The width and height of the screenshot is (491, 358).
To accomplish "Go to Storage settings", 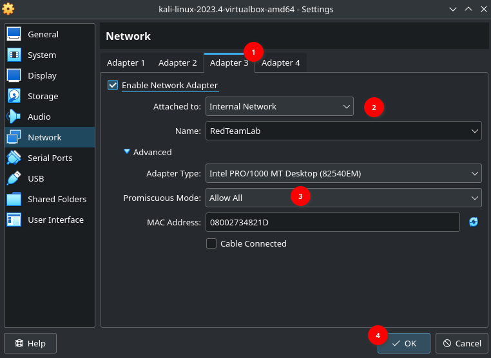I will (50, 96).
